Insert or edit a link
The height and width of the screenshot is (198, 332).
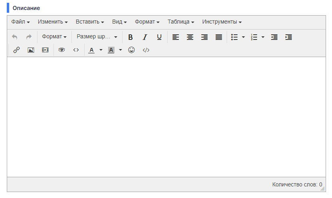click(16, 50)
